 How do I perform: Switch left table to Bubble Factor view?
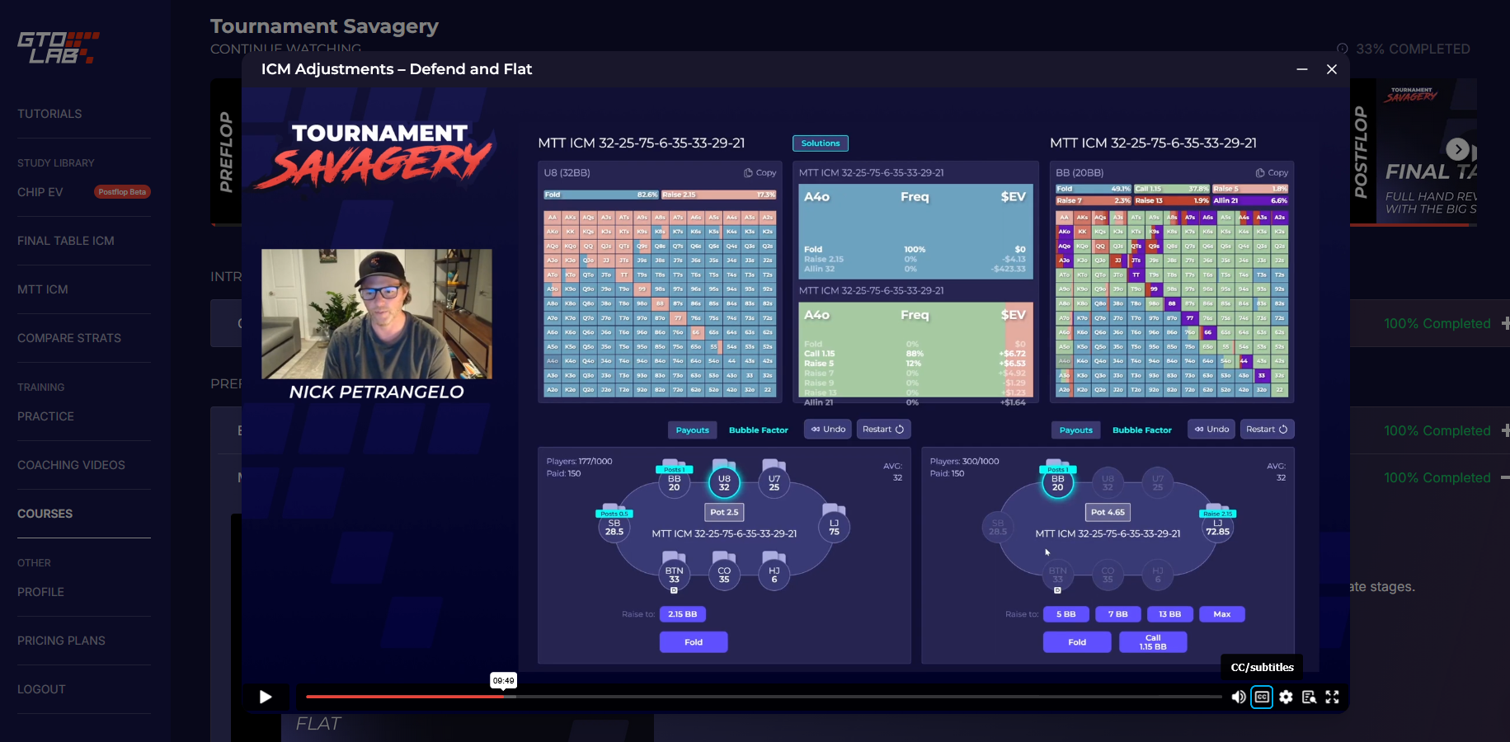coord(758,429)
